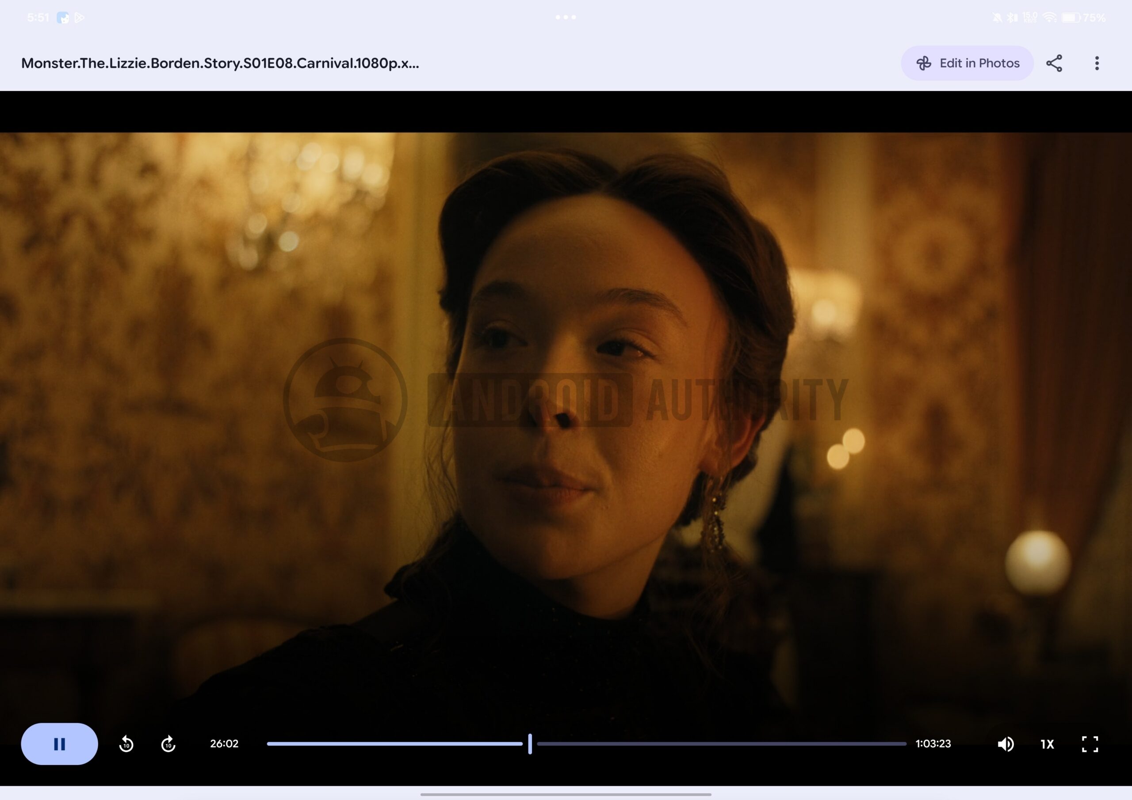The width and height of the screenshot is (1132, 800).
Task: Tap the Bluetooth status icon
Action: click(1012, 18)
